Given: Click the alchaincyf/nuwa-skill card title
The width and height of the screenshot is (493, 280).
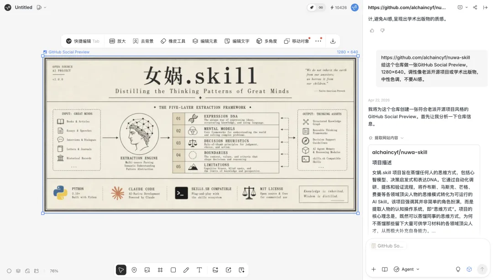Looking at the screenshot, I should (x=399, y=152).
